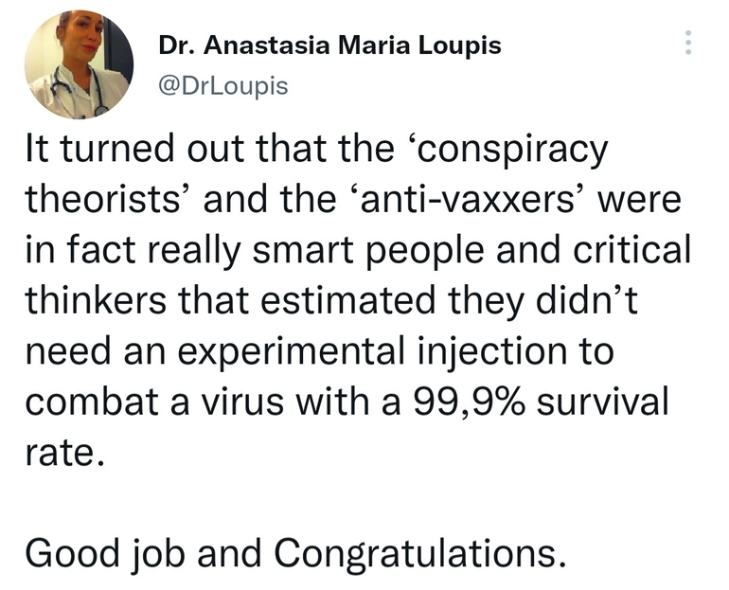Click the name Dr. Anastasia Maria Loupis
This screenshot has height=590, width=729.
tap(328, 46)
